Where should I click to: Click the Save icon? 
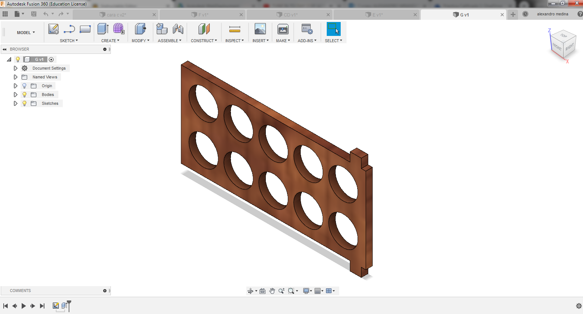[34, 14]
